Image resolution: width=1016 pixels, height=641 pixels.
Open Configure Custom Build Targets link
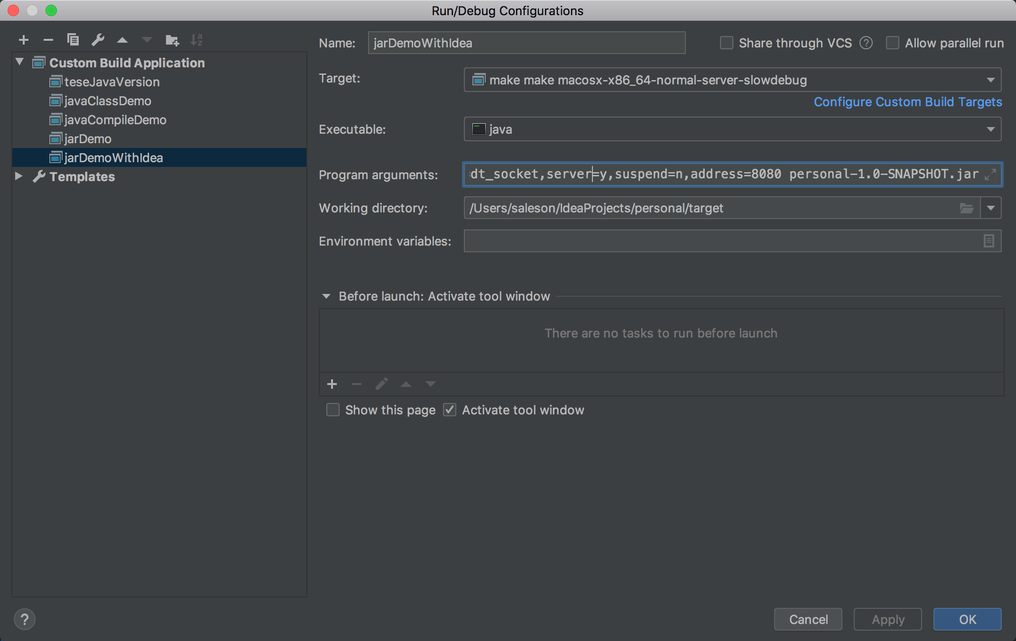[908, 102]
